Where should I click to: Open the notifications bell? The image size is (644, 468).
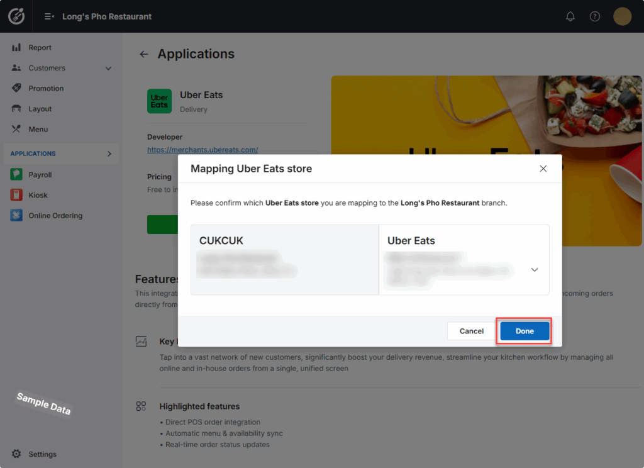coord(570,16)
